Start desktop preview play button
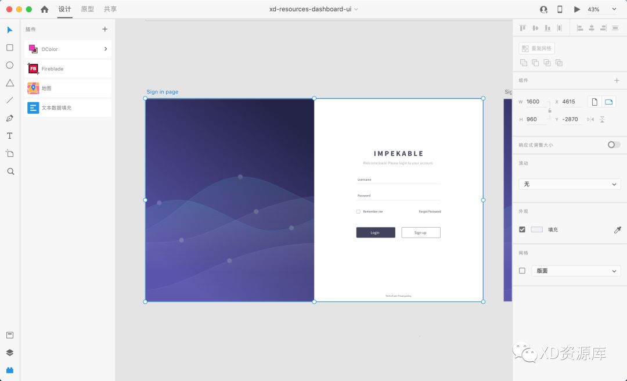 pos(576,9)
